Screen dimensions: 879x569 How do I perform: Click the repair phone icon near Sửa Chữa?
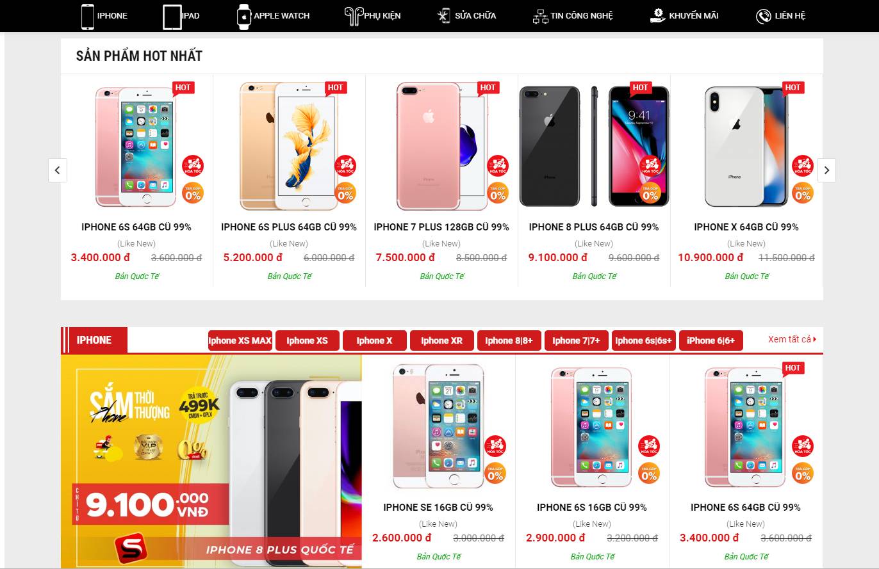pos(444,16)
